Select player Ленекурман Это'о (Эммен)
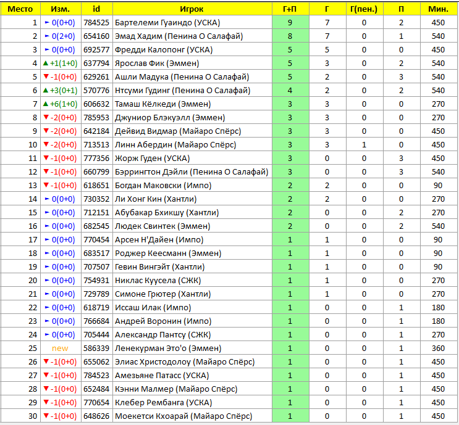This screenshot has height=425, width=459. click(x=168, y=349)
